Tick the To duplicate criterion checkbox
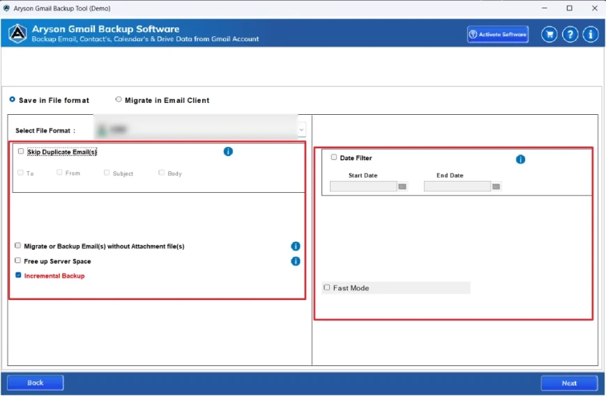 (20, 173)
